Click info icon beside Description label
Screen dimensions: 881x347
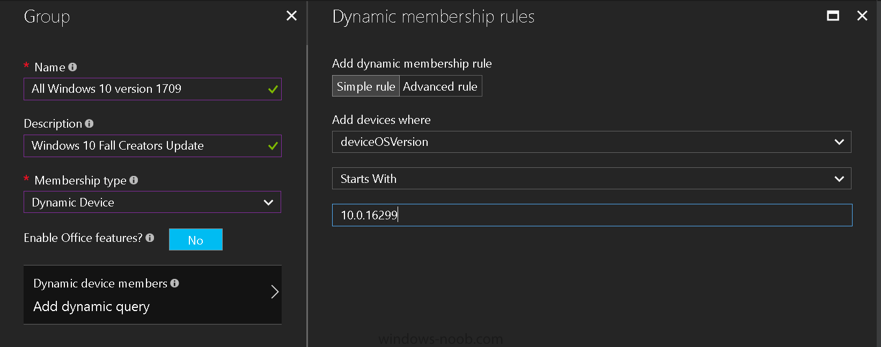pyautogui.click(x=89, y=123)
